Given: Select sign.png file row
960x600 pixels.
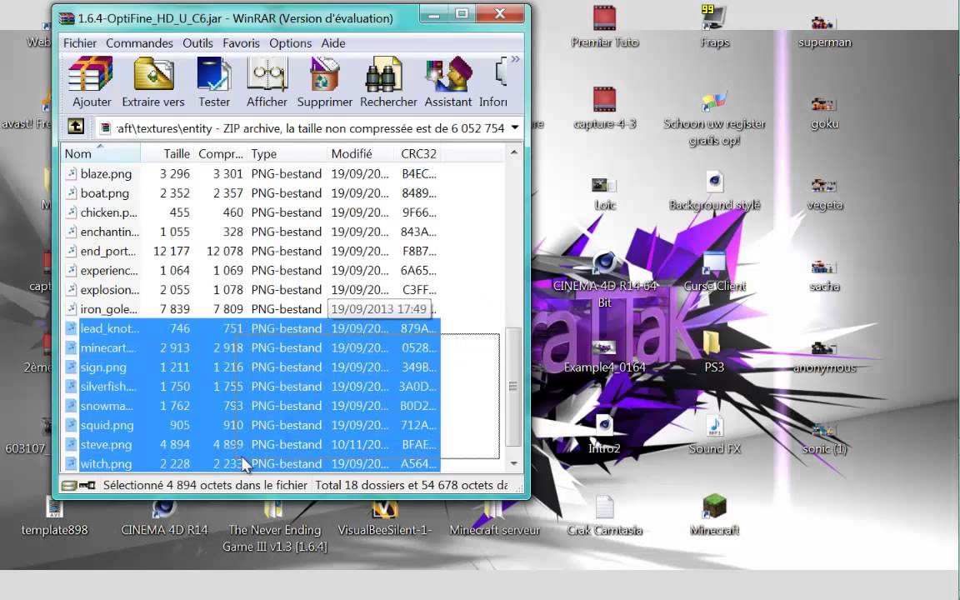Looking at the screenshot, I should [251, 367].
